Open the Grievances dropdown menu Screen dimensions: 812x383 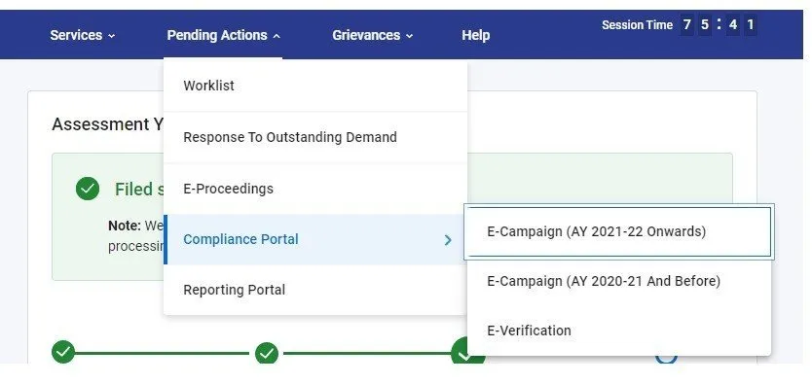tap(372, 35)
